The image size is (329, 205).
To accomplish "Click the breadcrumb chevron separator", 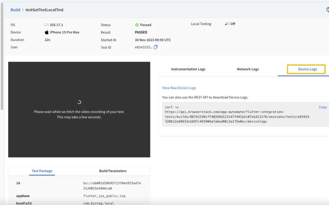I will click(23, 10).
